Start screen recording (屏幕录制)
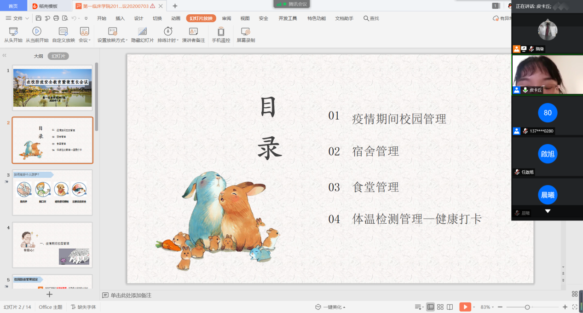583x313 pixels. [246, 35]
